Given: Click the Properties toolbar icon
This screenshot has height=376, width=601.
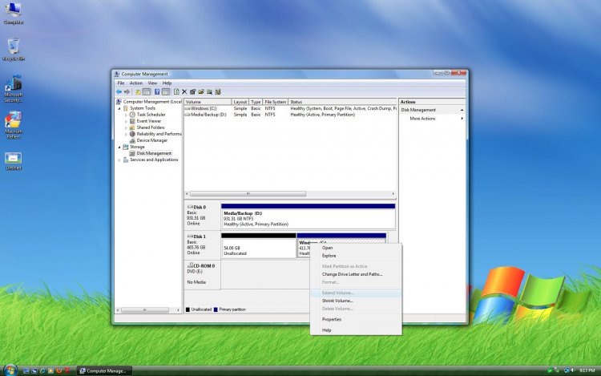Looking at the screenshot, I should [x=192, y=92].
